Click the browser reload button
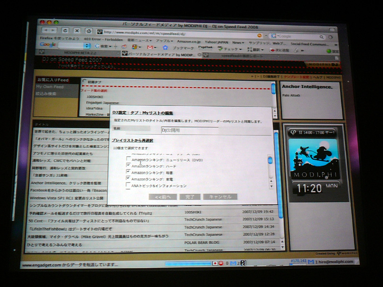Viewport: 383px width, 287px height. tap(65, 31)
